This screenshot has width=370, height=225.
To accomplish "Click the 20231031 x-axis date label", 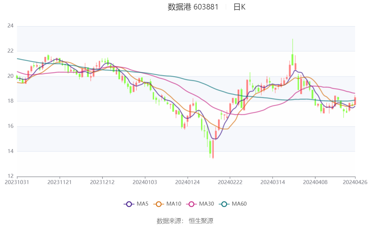I will (x=17, y=182).
